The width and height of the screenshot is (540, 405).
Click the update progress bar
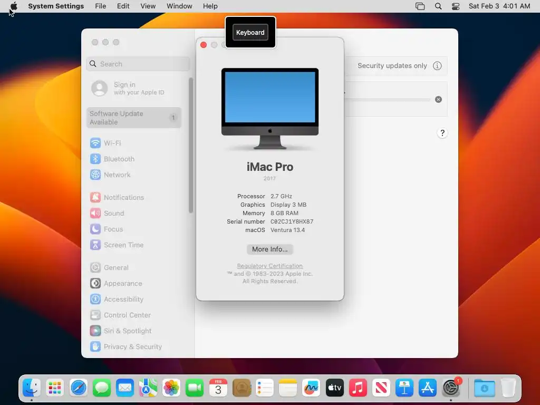pyautogui.click(x=387, y=100)
